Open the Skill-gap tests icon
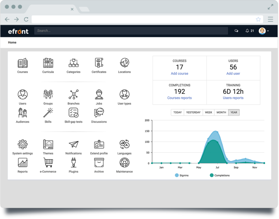Image resolution: width=279 pixels, height=219 pixels. (74, 113)
